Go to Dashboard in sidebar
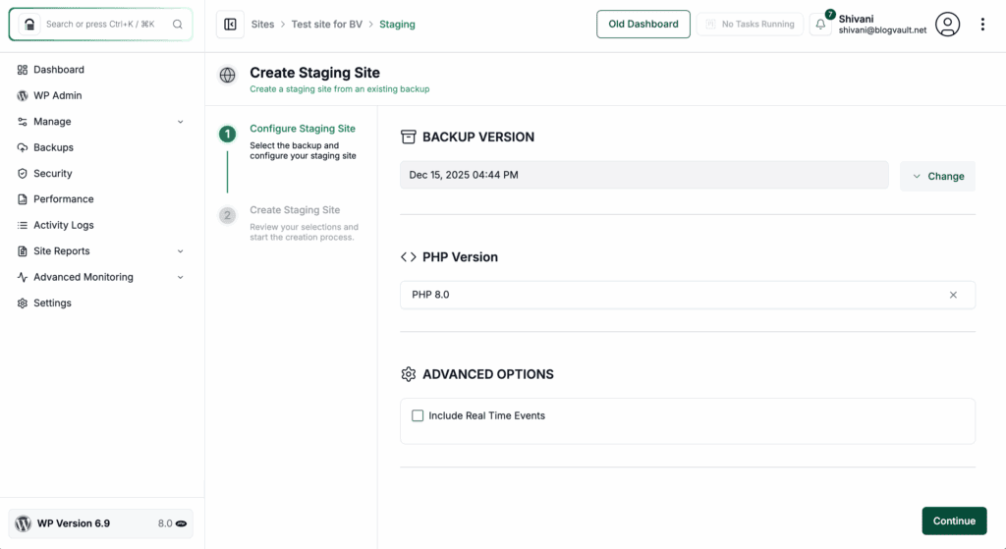Screen dimensions: 1006x549 point(59,70)
